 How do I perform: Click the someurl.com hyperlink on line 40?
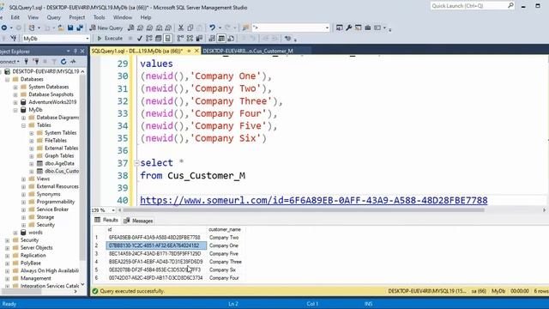(314, 200)
